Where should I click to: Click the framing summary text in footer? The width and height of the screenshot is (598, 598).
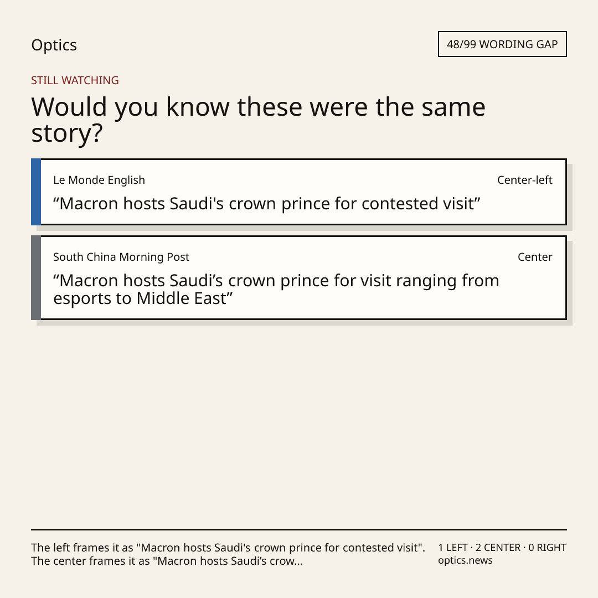(228, 554)
